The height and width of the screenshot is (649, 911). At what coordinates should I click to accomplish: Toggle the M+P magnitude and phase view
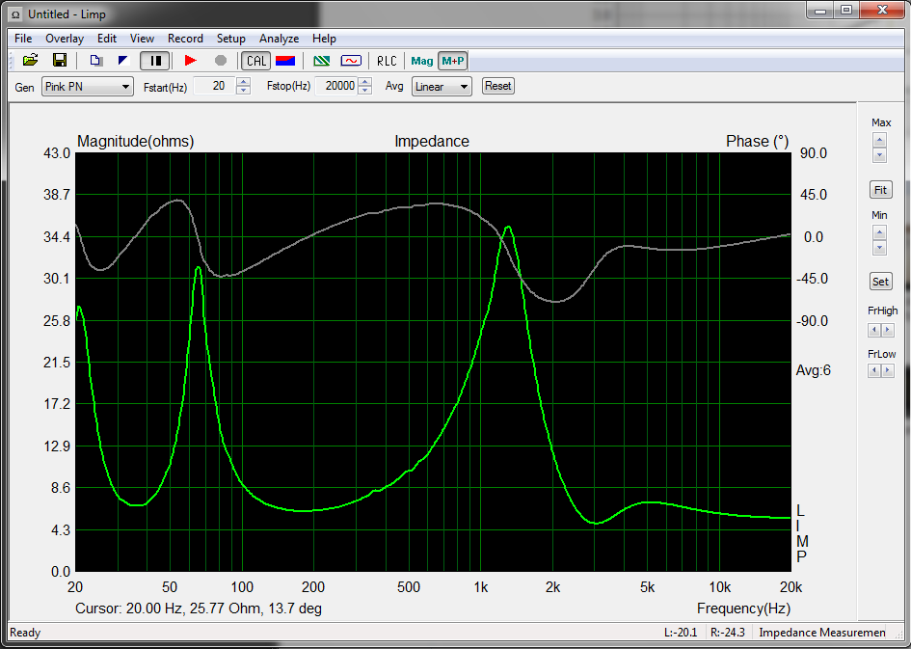(452, 61)
